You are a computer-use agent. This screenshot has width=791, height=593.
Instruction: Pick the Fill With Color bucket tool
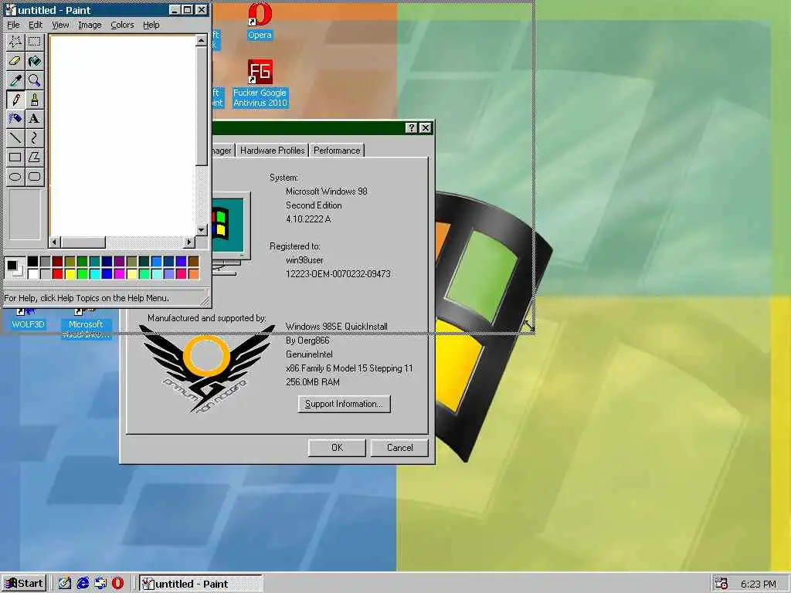click(x=34, y=61)
